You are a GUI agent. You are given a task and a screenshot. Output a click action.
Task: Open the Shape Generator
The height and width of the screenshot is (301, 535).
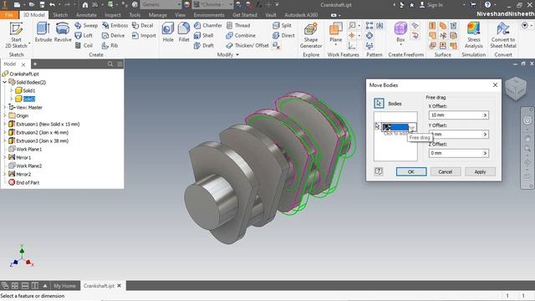[311, 35]
